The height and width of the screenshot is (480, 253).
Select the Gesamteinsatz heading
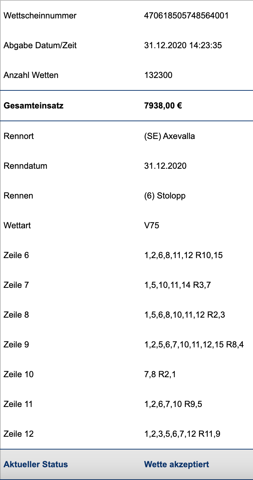pos(34,106)
